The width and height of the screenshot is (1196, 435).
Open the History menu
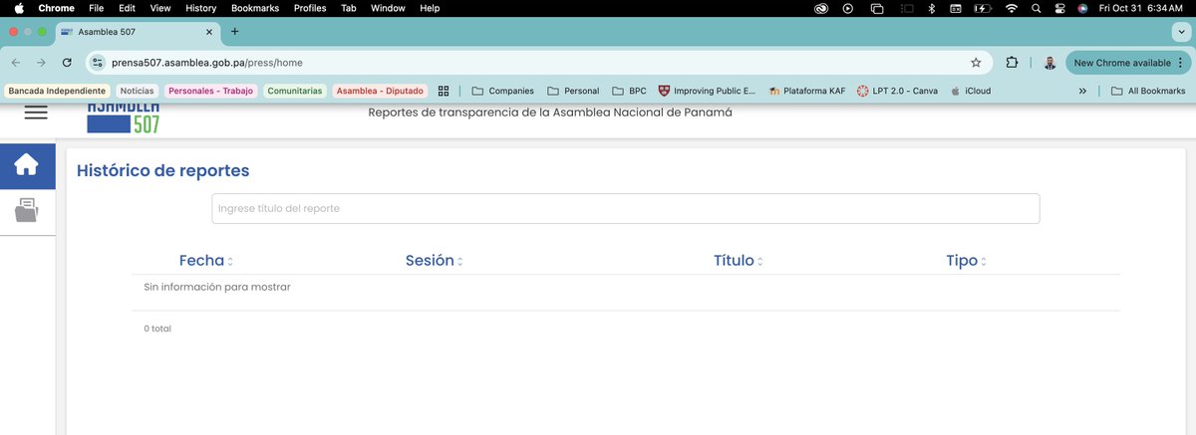tap(200, 8)
